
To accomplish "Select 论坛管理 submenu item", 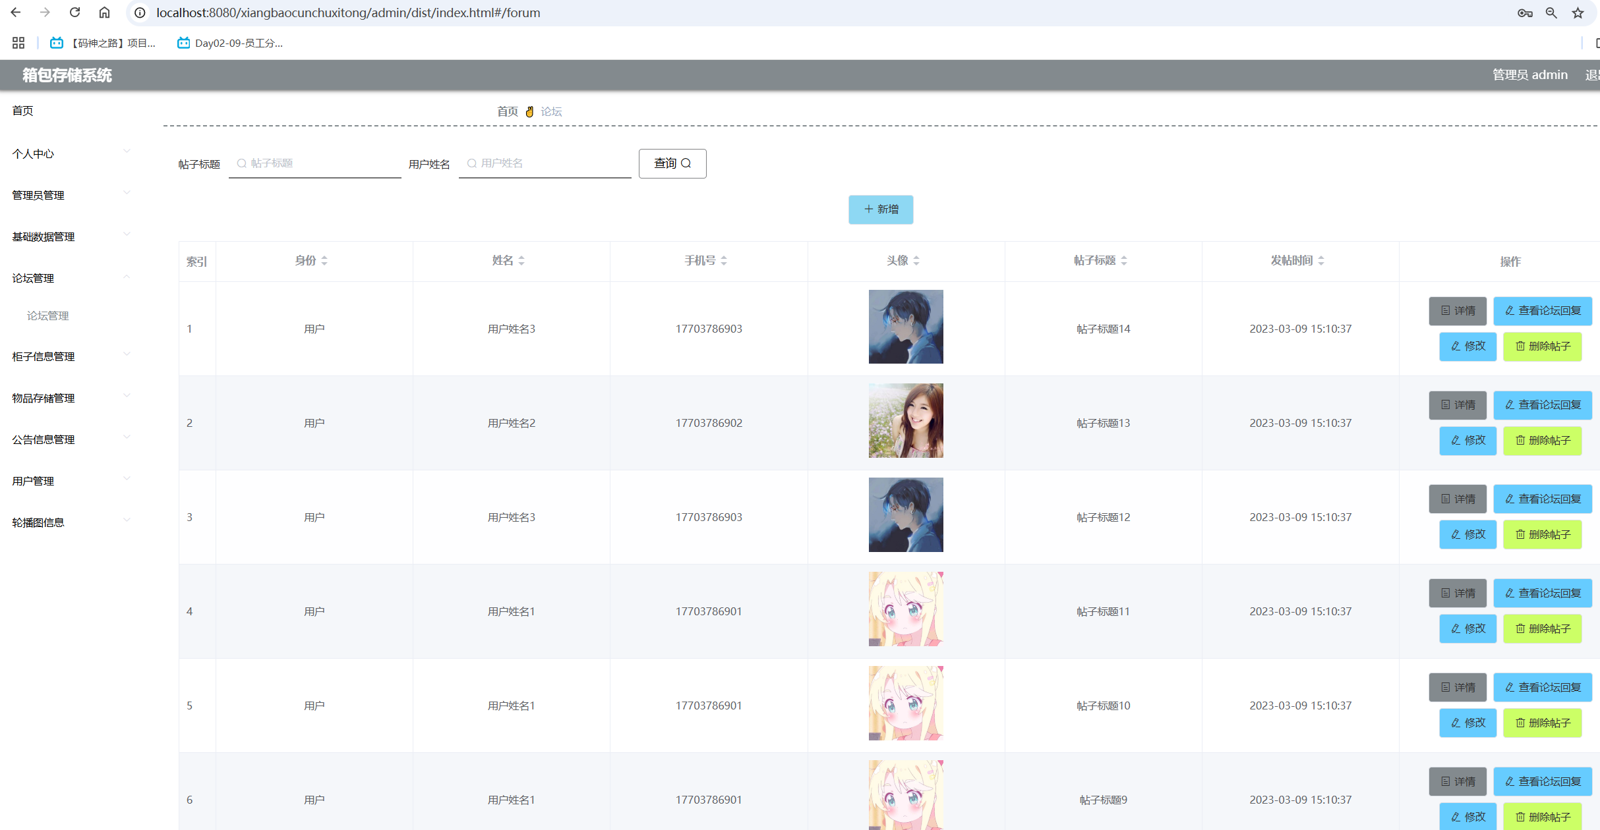I will [x=47, y=316].
